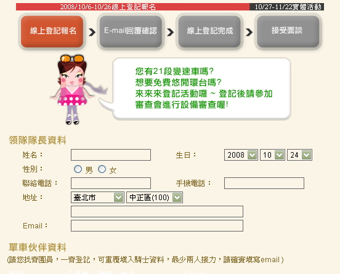Open the birth month 10 dropdown
340x274 pixels.
[x=272, y=155]
